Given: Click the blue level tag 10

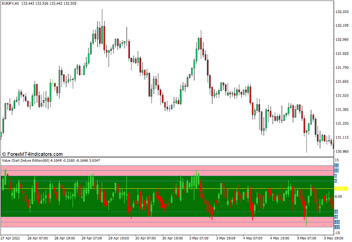Looking at the screenshot, I should point(336,171).
